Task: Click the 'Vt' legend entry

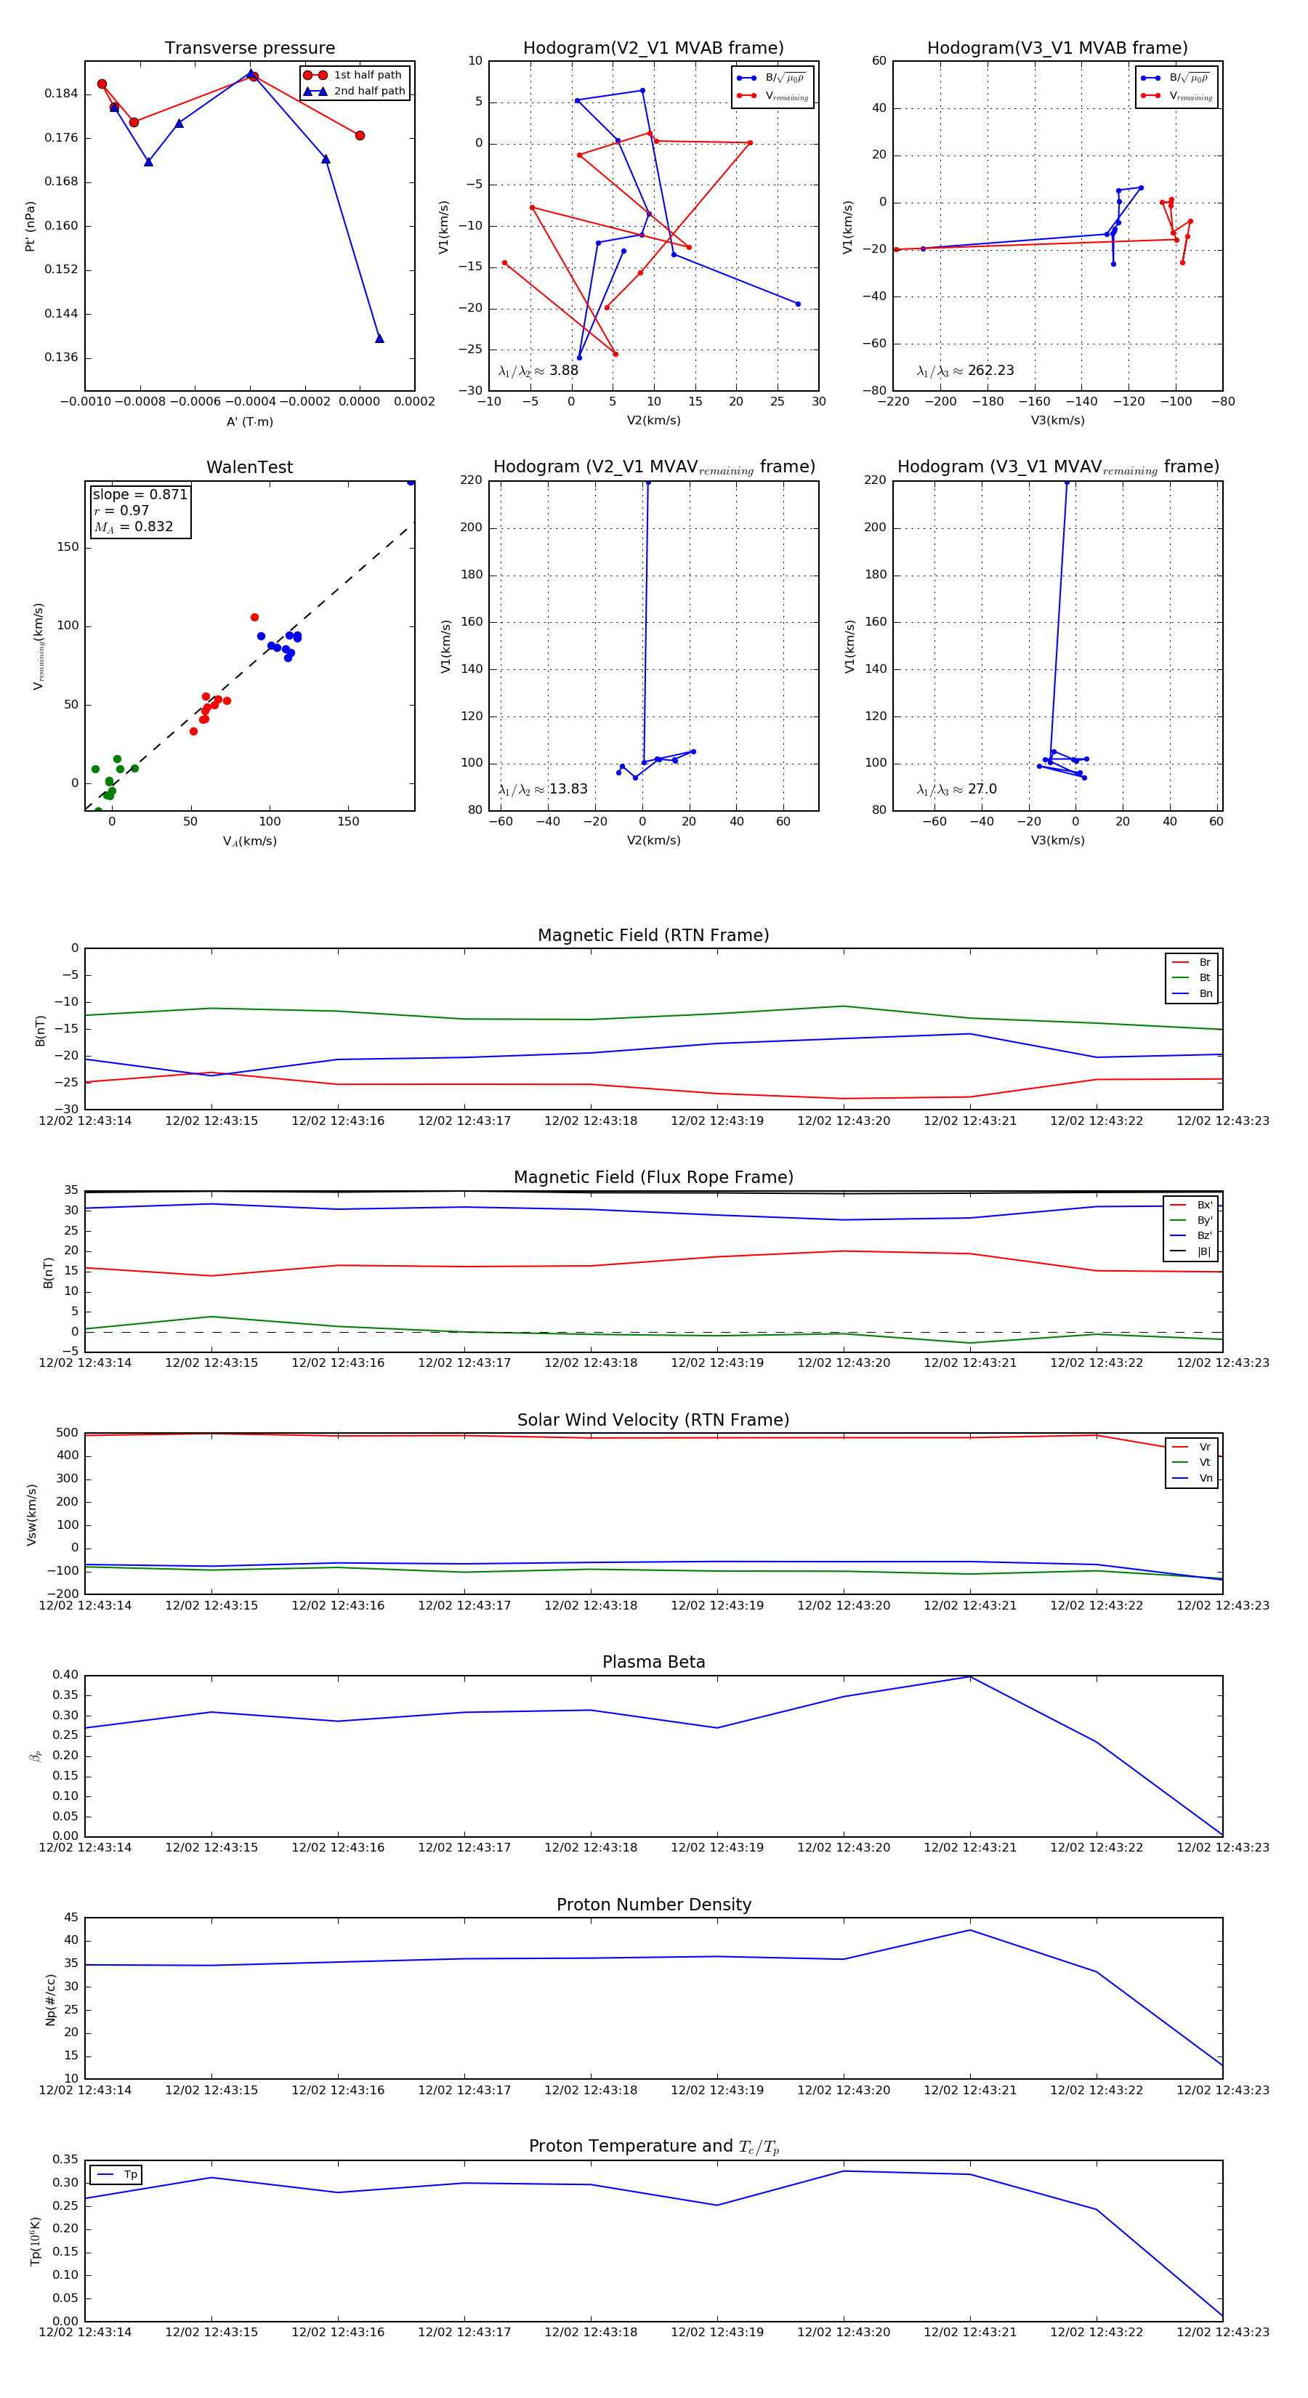Action: (1192, 1464)
